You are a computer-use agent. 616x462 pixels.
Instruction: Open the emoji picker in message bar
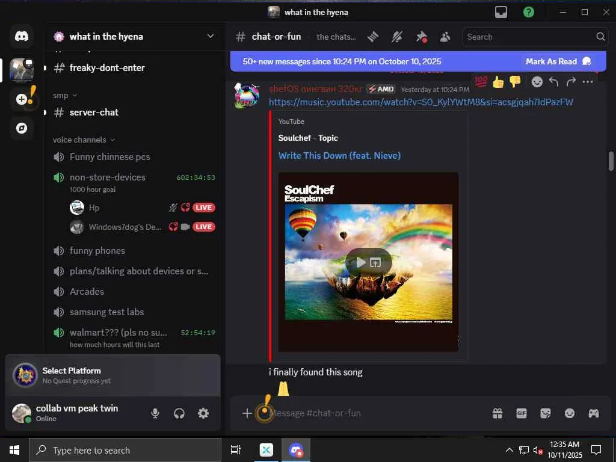[x=570, y=413]
